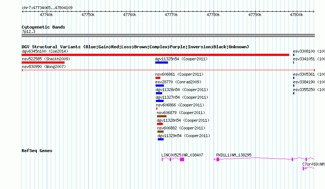Click the 47750k ruler tick
Viewport: 325px width, 189px height.
(88, 15)
